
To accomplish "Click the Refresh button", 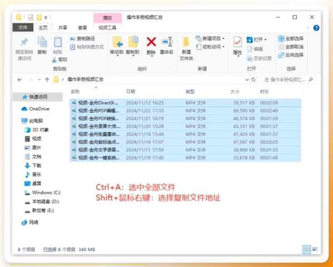I will point(253,80).
